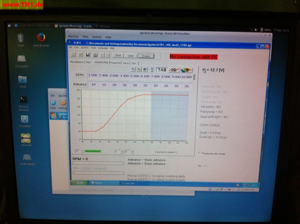This screenshot has height=224, width=300.
Task: Click the Advance cell under 5 200 RPM
Action: [x=135, y=85]
